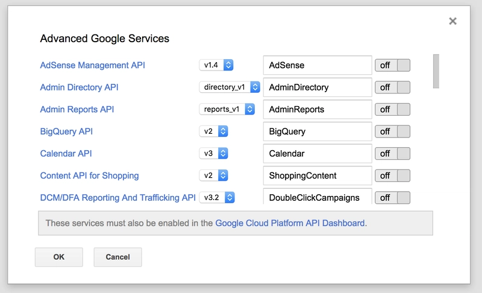Turn on DoubleClickCampaigns toggle

point(393,197)
